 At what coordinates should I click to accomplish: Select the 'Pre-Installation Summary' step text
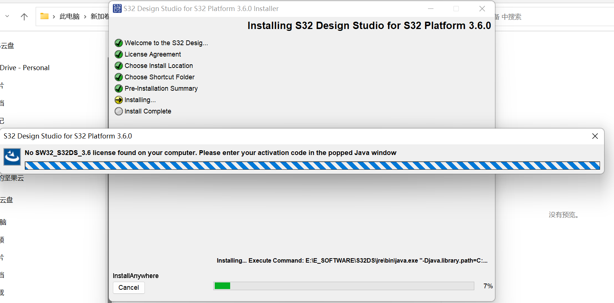coord(161,89)
